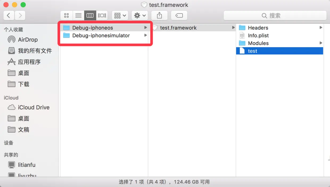Click the title bar test.framework proxy icon
Viewport: 330px width, 187px height.
click(x=144, y=5)
